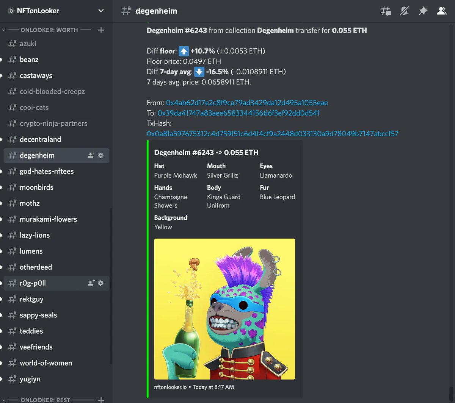Click the Champagne Showers trait value
455x403 pixels.
(171, 201)
